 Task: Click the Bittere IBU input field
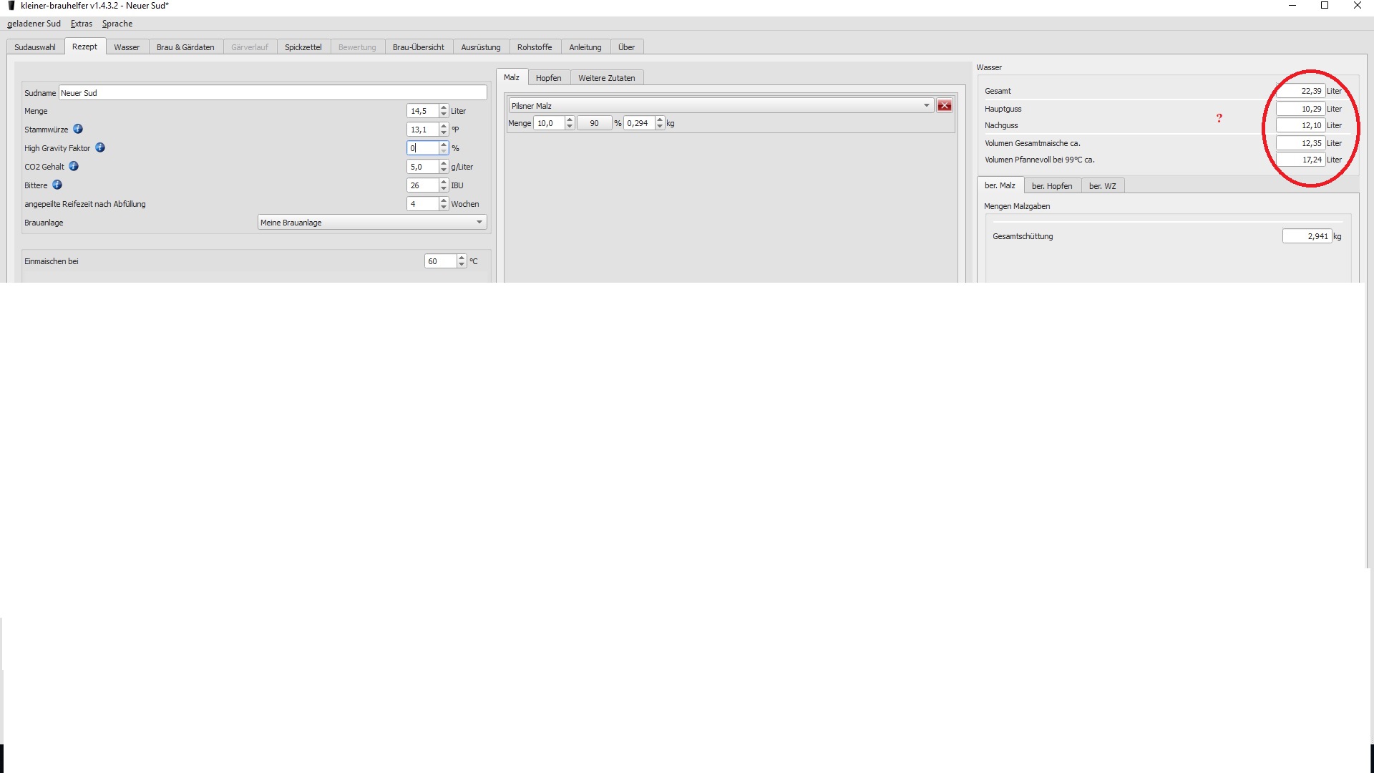pos(422,185)
